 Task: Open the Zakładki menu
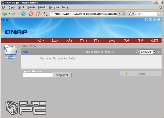43,7
